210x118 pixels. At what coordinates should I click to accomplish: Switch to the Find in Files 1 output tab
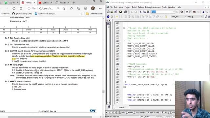[x=141, y=113]
